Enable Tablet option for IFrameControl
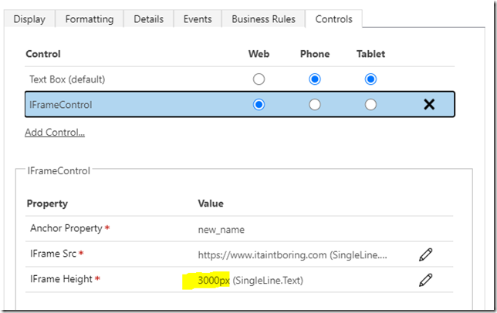The height and width of the screenshot is (313, 497). click(370, 104)
